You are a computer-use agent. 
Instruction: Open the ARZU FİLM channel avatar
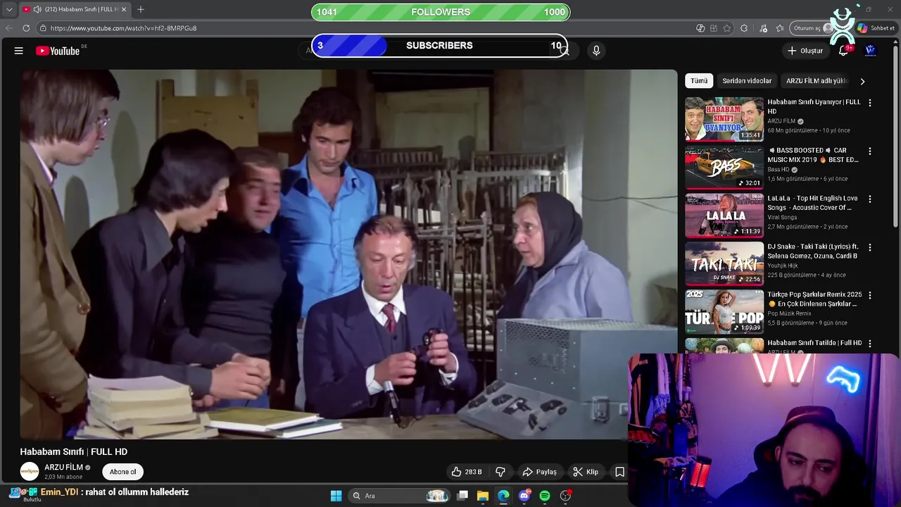tap(30, 471)
